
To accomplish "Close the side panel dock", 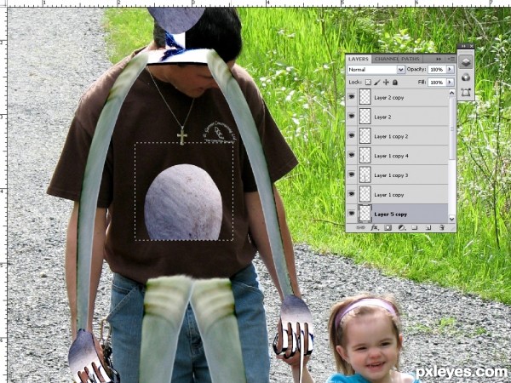I will point(471,46).
